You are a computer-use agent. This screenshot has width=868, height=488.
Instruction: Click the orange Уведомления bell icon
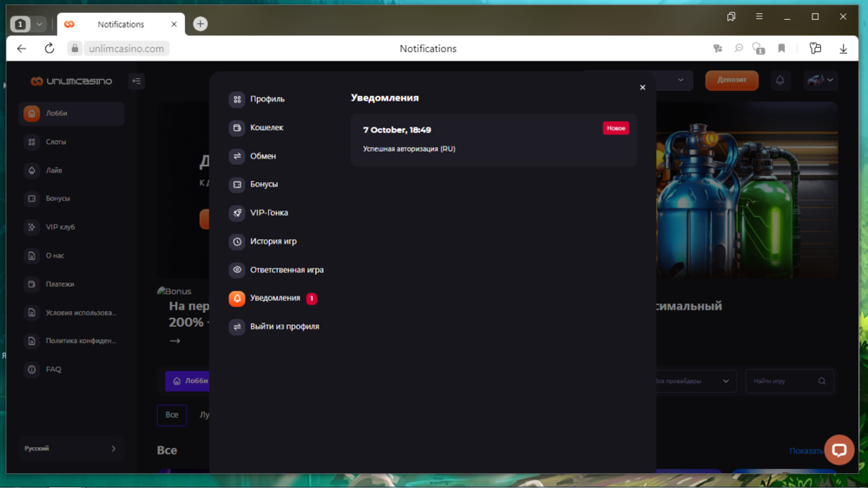tap(237, 298)
